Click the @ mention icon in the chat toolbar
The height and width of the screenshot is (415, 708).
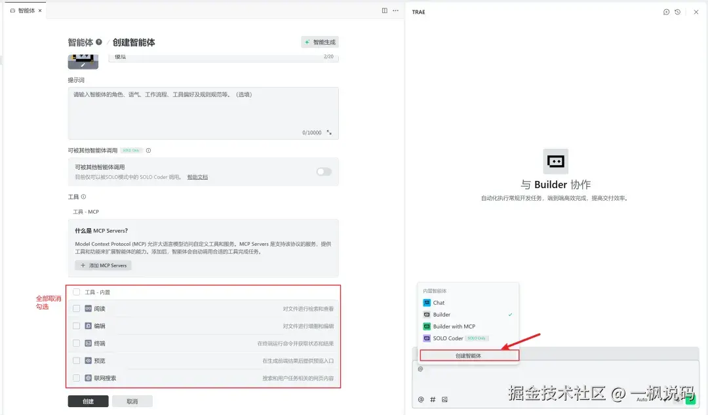(x=421, y=399)
